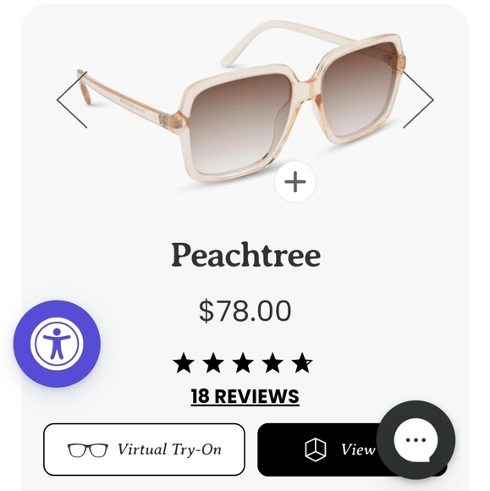Launch Virtual Try-On text button
The width and height of the screenshot is (490, 491).
coord(144,450)
